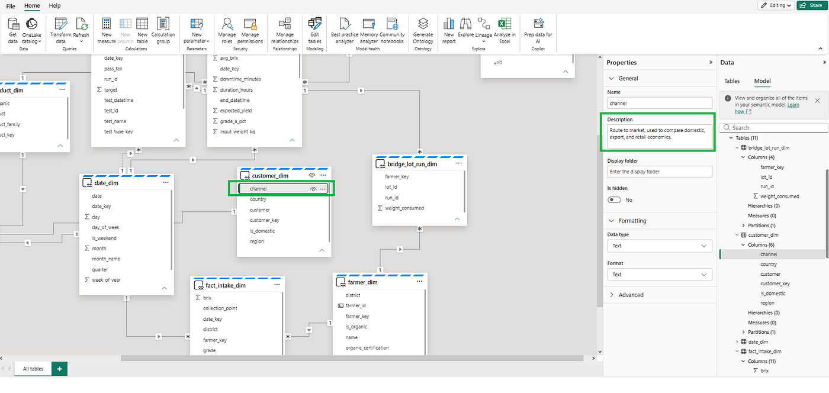829x393 pixels.
Task: Toggle visibility eye on channel column
Action: click(313, 189)
